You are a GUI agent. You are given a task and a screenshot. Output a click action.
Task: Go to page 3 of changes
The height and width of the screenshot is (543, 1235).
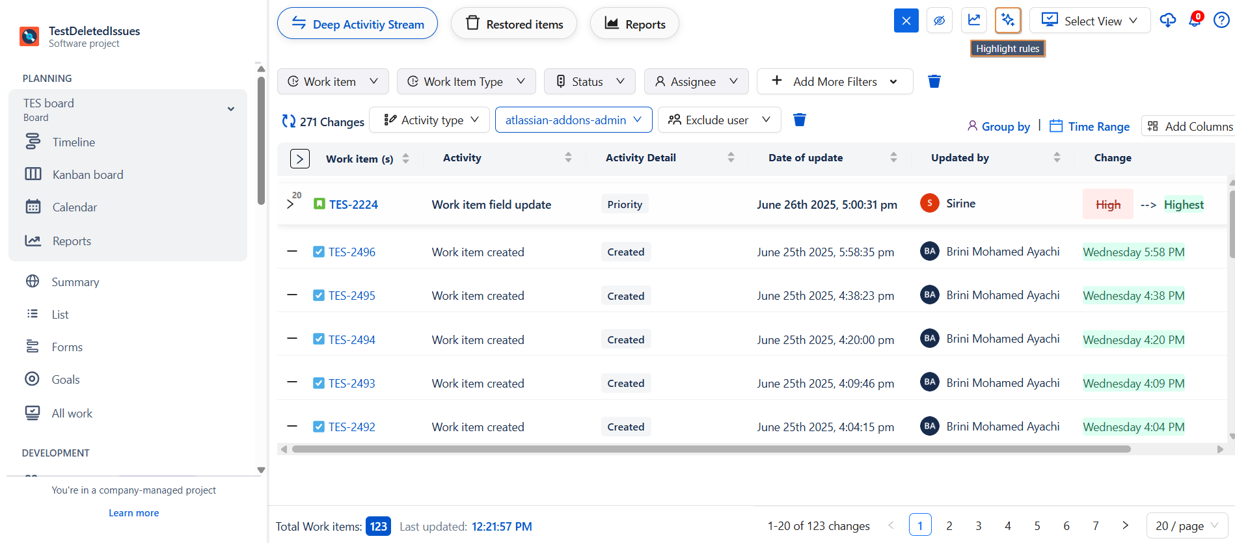pyautogui.click(x=979, y=525)
